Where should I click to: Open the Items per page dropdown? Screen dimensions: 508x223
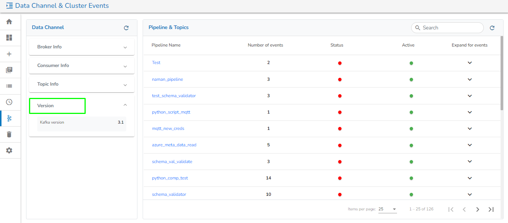click(x=387, y=209)
